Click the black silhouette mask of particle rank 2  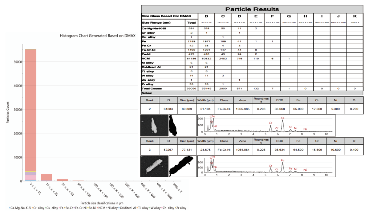(x=183, y=125)
